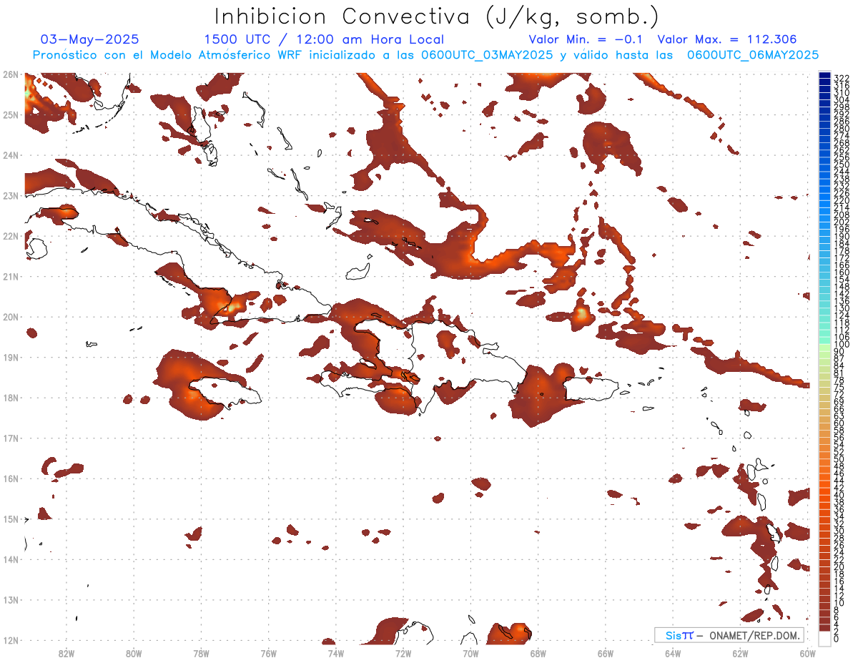
Task: Click the 82W longitude label
Action: point(66,653)
